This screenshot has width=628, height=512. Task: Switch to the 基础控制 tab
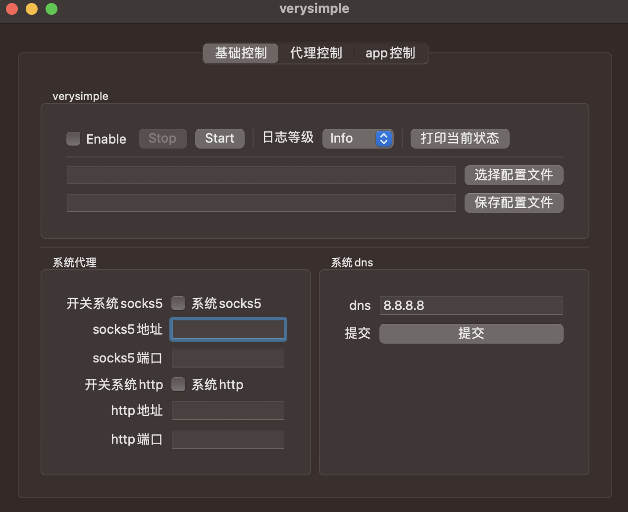pos(241,53)
